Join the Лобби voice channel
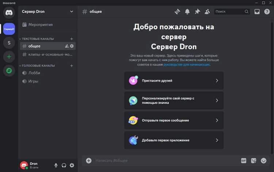 [48, 73]
